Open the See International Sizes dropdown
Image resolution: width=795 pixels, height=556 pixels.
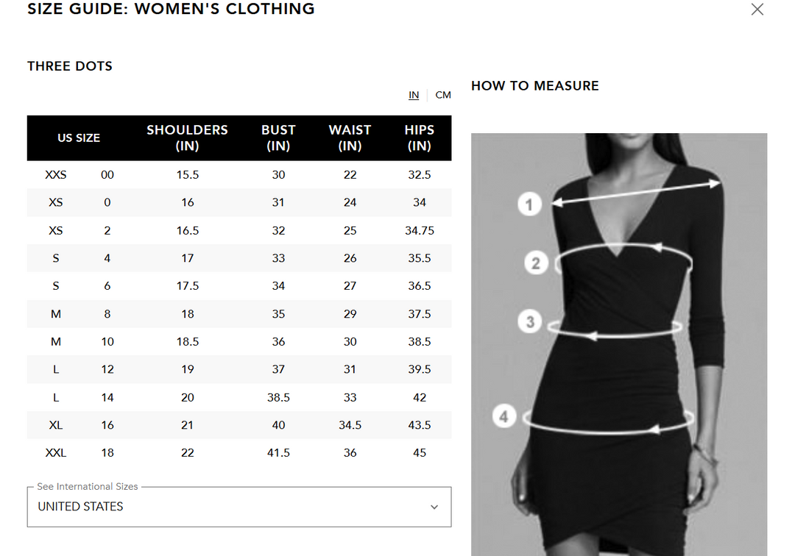click(239, 507)
